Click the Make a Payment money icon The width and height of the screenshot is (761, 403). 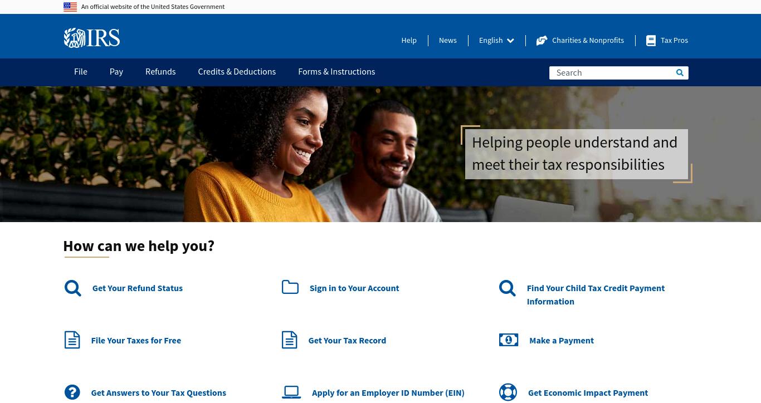509,340
